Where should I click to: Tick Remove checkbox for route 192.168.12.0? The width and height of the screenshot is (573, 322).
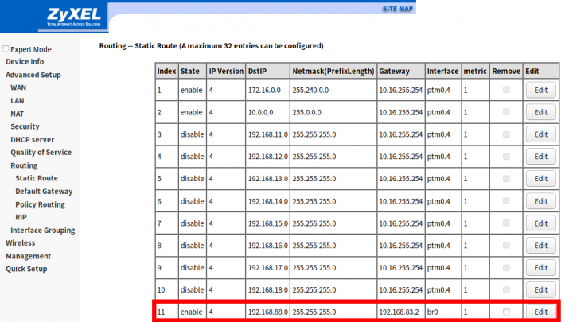(506, 157)
